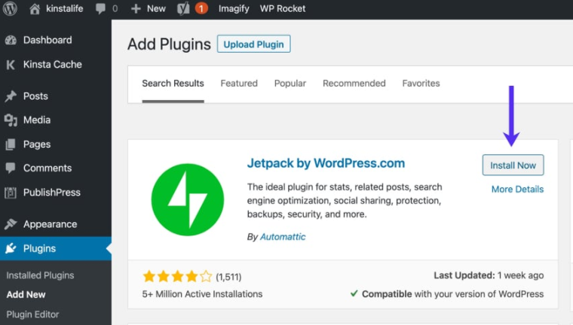Switch to the Popular tab
This screenshot has height=325, width=573.
[x=290, y=84]
